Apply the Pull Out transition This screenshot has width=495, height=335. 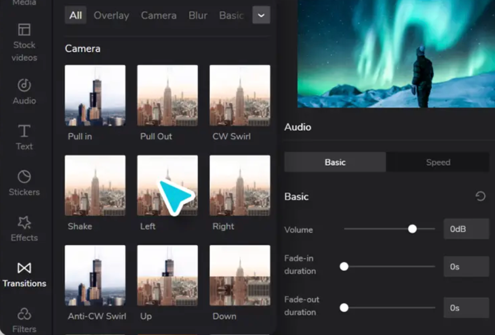[x=167, y=96]
